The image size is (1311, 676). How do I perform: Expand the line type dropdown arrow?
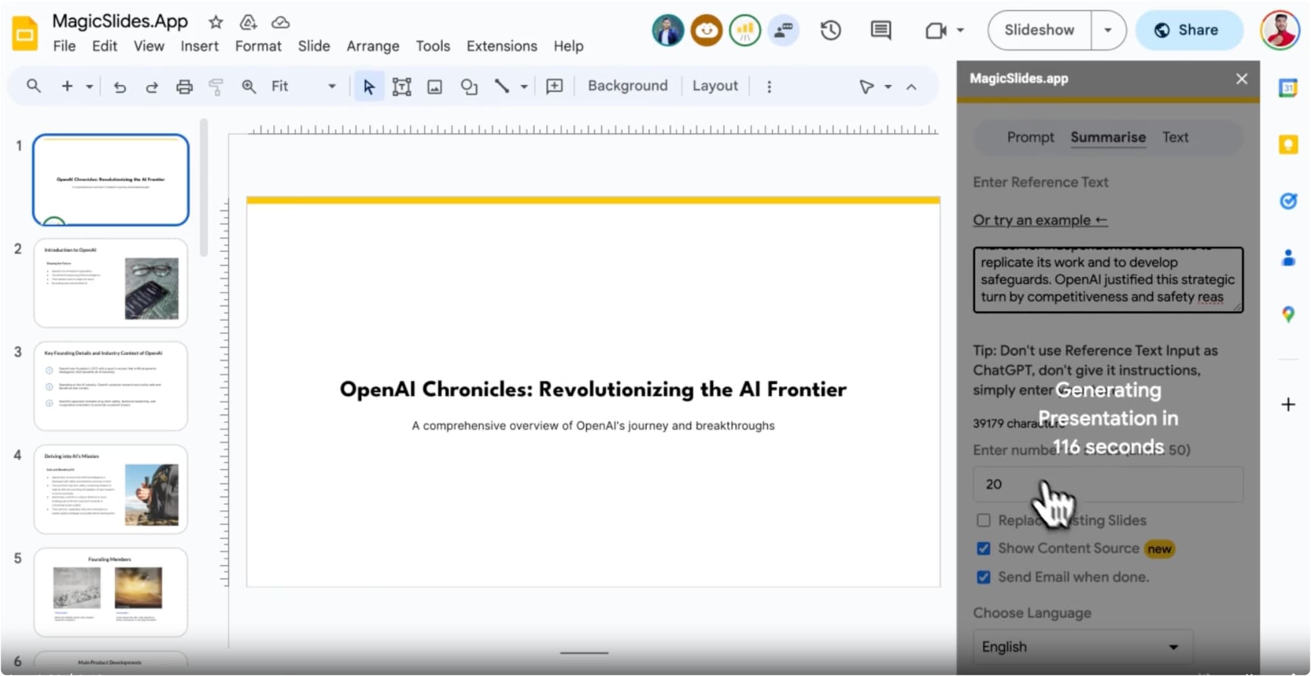[x=524, y=86]
